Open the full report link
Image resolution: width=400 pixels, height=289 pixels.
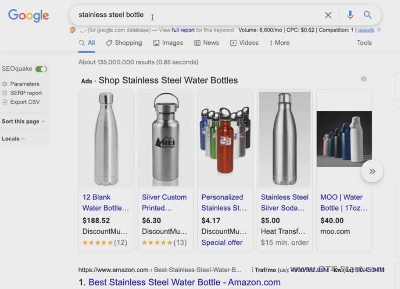[x=183, y=30]
